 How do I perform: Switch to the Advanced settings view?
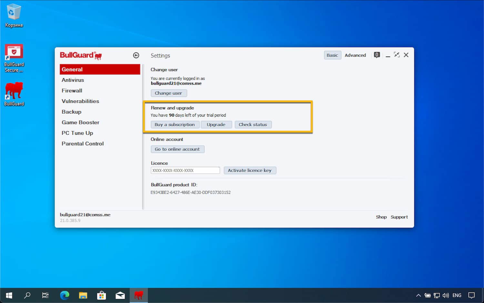(x=355, y=55)
